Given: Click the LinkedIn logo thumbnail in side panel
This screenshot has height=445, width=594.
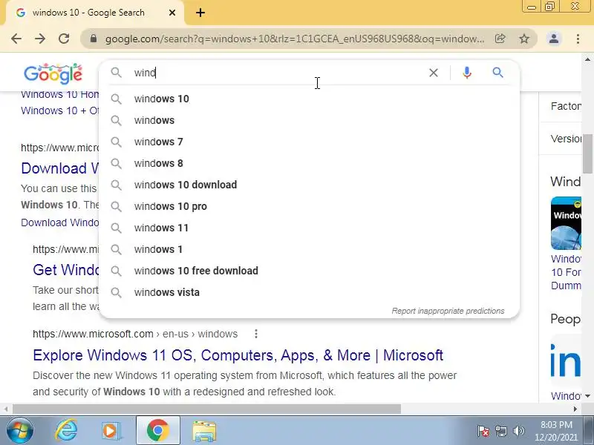Looking at the screenshot, I should point(566,361).
